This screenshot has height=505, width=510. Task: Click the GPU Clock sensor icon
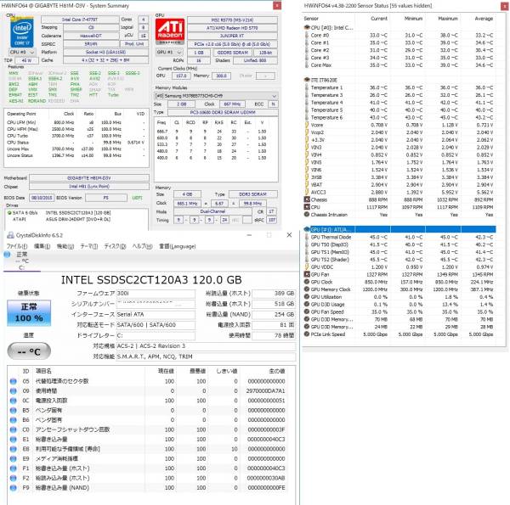(x=306, y=282)
